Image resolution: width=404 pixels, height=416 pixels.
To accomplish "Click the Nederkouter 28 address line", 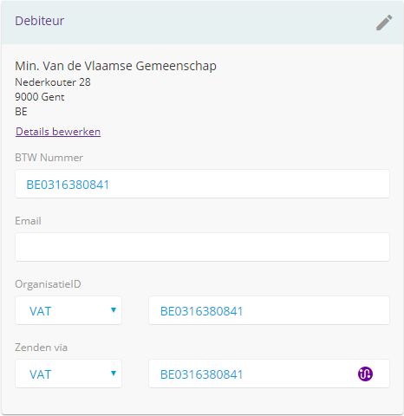I will coord(53,82).
